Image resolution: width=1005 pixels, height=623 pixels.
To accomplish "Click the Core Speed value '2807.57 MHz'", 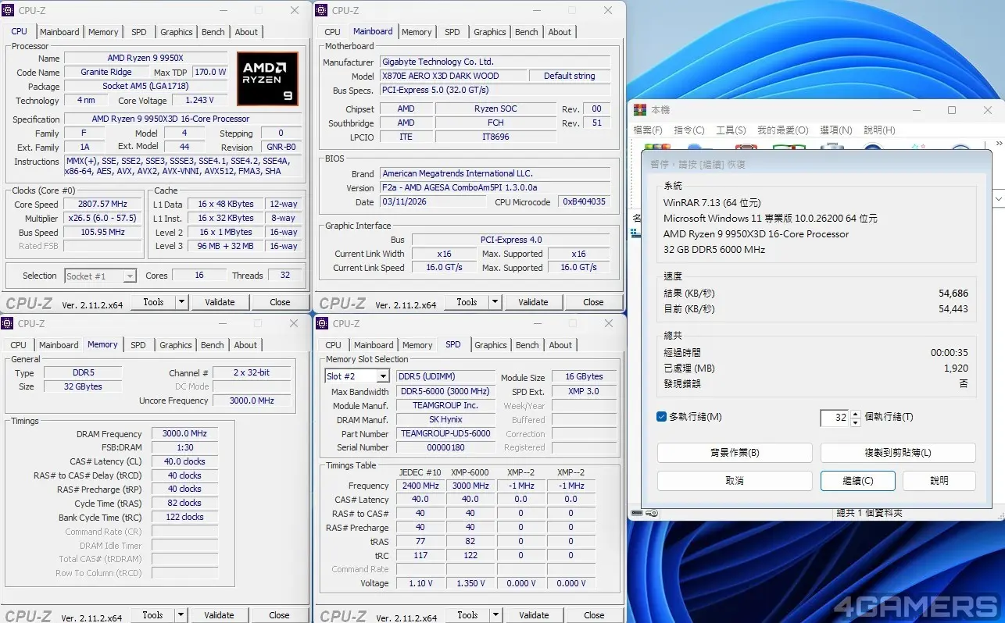I will [103, 204].
